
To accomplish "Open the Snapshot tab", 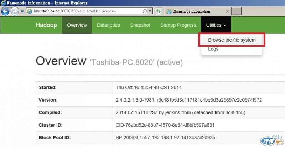I will (x=140, y=25).
